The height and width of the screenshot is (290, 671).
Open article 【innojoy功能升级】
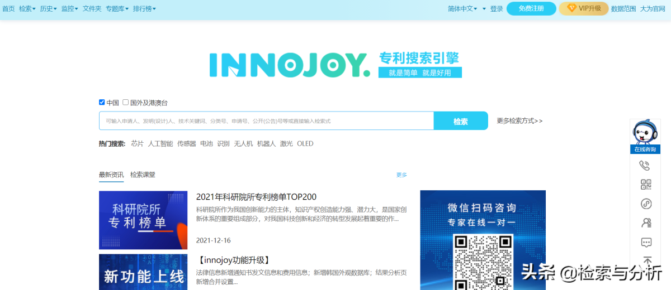[234, 260]
